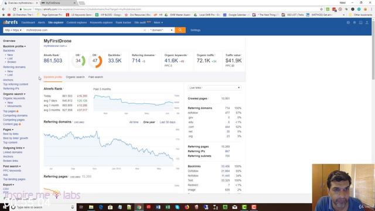Reload the page in Chrome

point(14,9)
